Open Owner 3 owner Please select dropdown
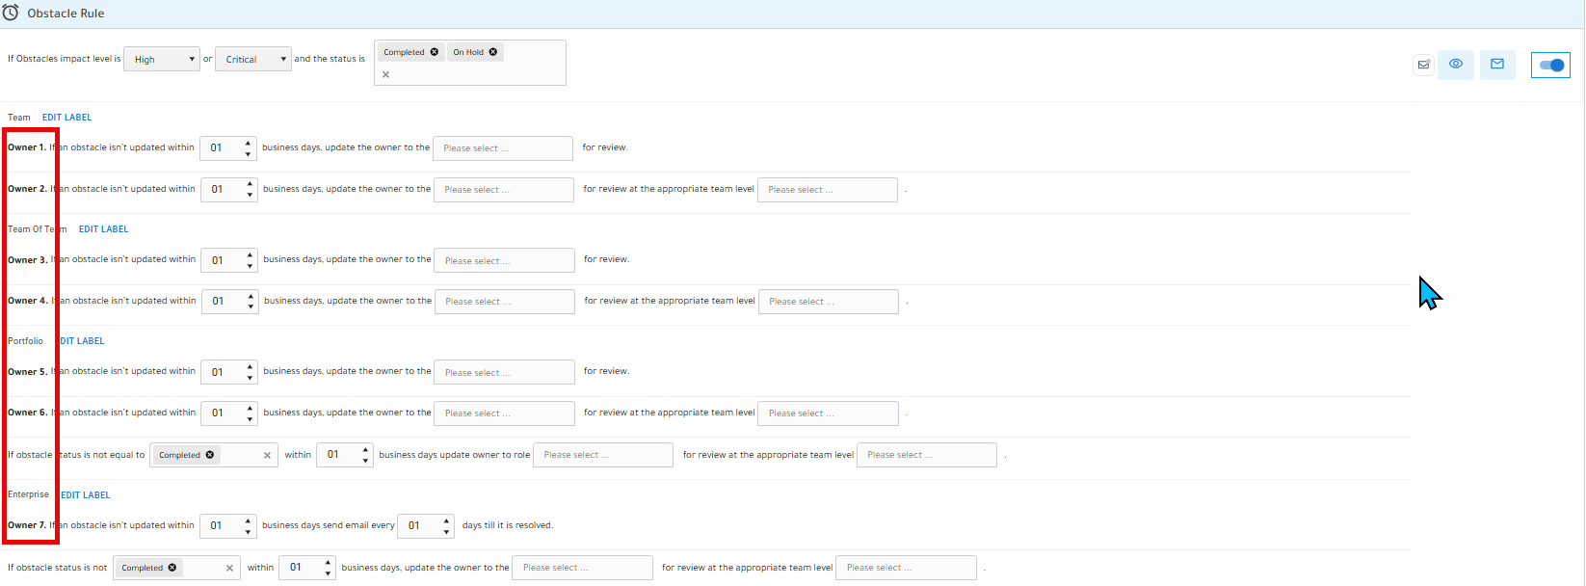 [x=504, y=260]
